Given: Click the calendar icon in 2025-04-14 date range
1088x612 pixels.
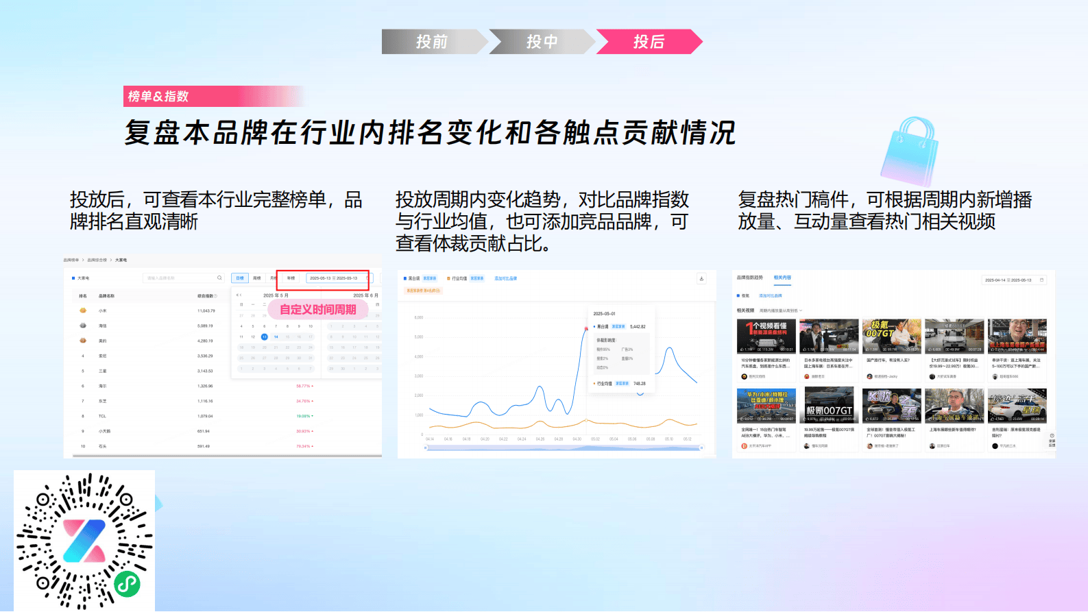Looking at the screenshot, I should click(x=1042, y=280).
